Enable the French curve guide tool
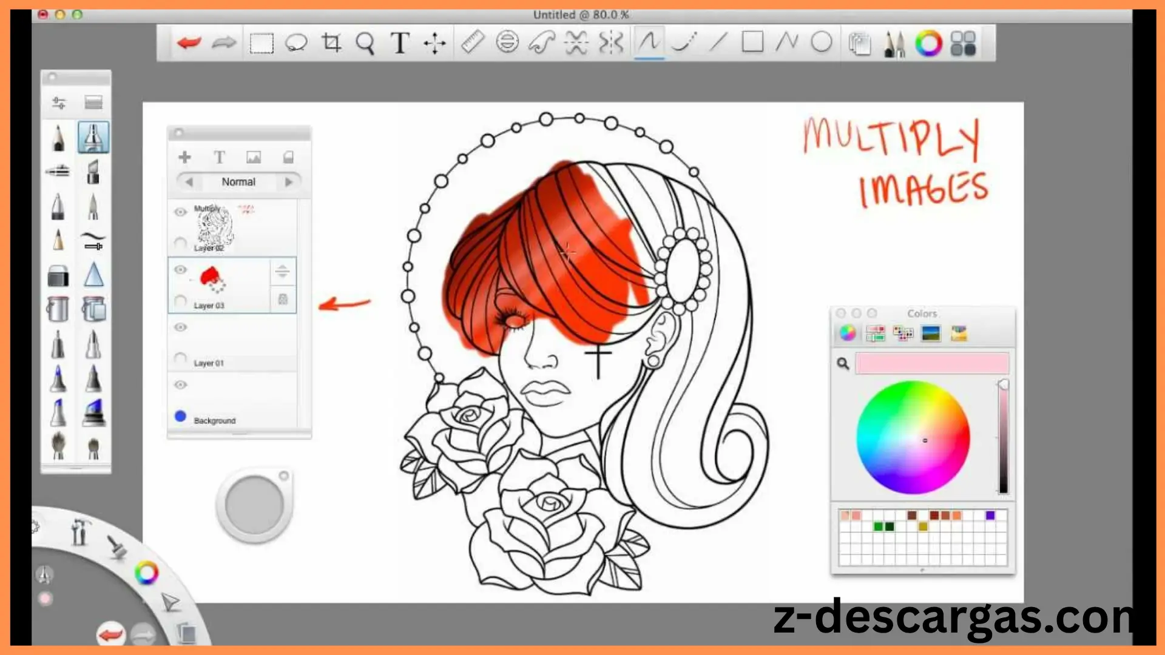 pos(541,42)
